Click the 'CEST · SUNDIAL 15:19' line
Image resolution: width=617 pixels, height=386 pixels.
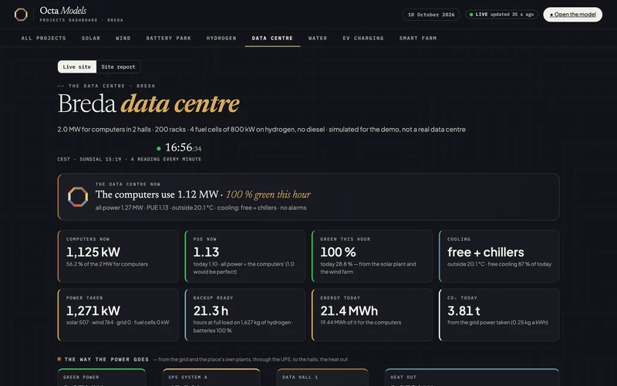129,159
